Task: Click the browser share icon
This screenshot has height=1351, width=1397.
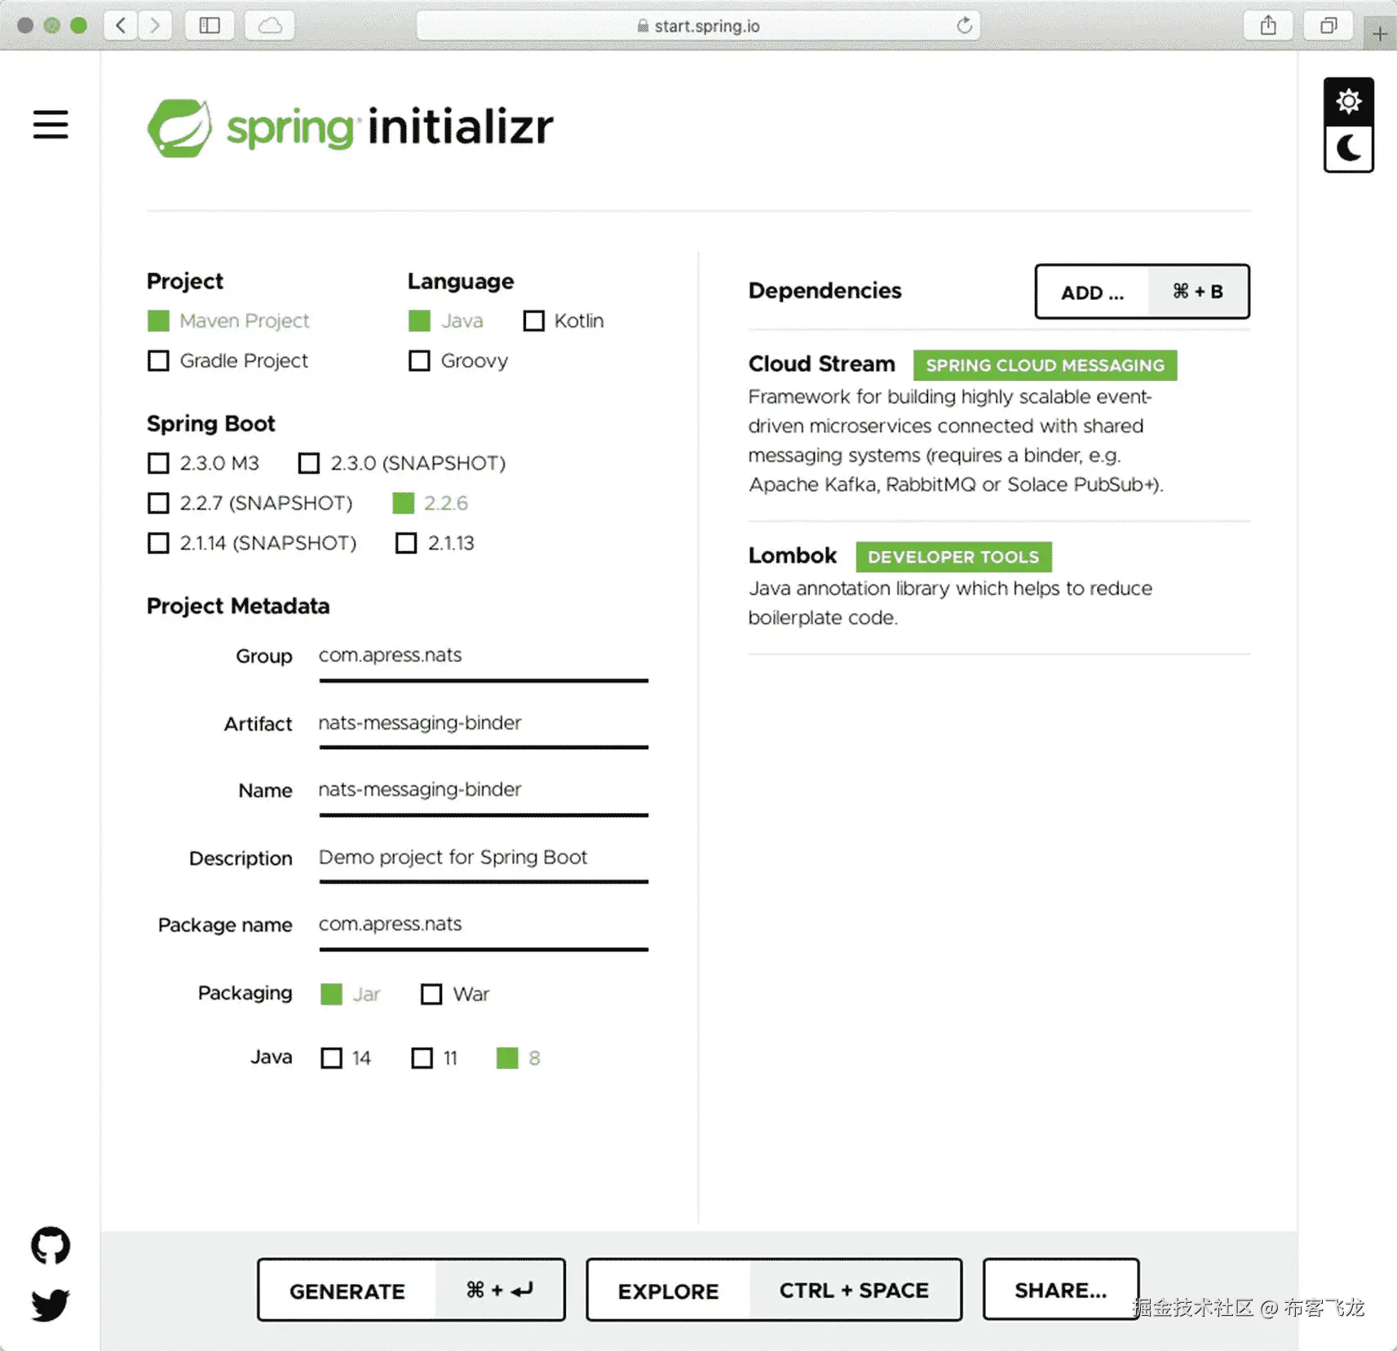Action: 1268,25
